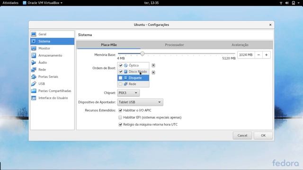This screenshot has width=303, height=170.
Task: Click the battery indicator in top bar
Action: pos(294,3)
